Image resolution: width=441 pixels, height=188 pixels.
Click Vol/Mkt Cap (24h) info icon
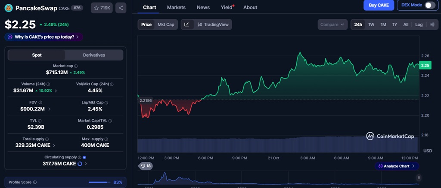(112, 84)
